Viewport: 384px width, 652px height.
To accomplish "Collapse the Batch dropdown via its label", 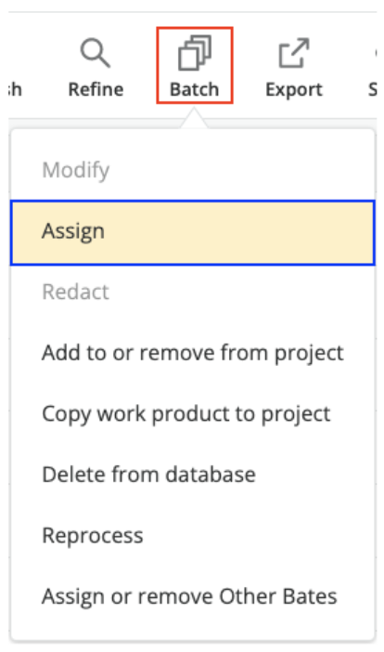I will click(194, 89).
